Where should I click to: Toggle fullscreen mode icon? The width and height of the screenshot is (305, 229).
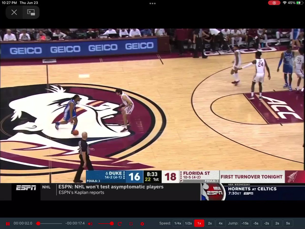pyautogui.click(x=131, y=224)
